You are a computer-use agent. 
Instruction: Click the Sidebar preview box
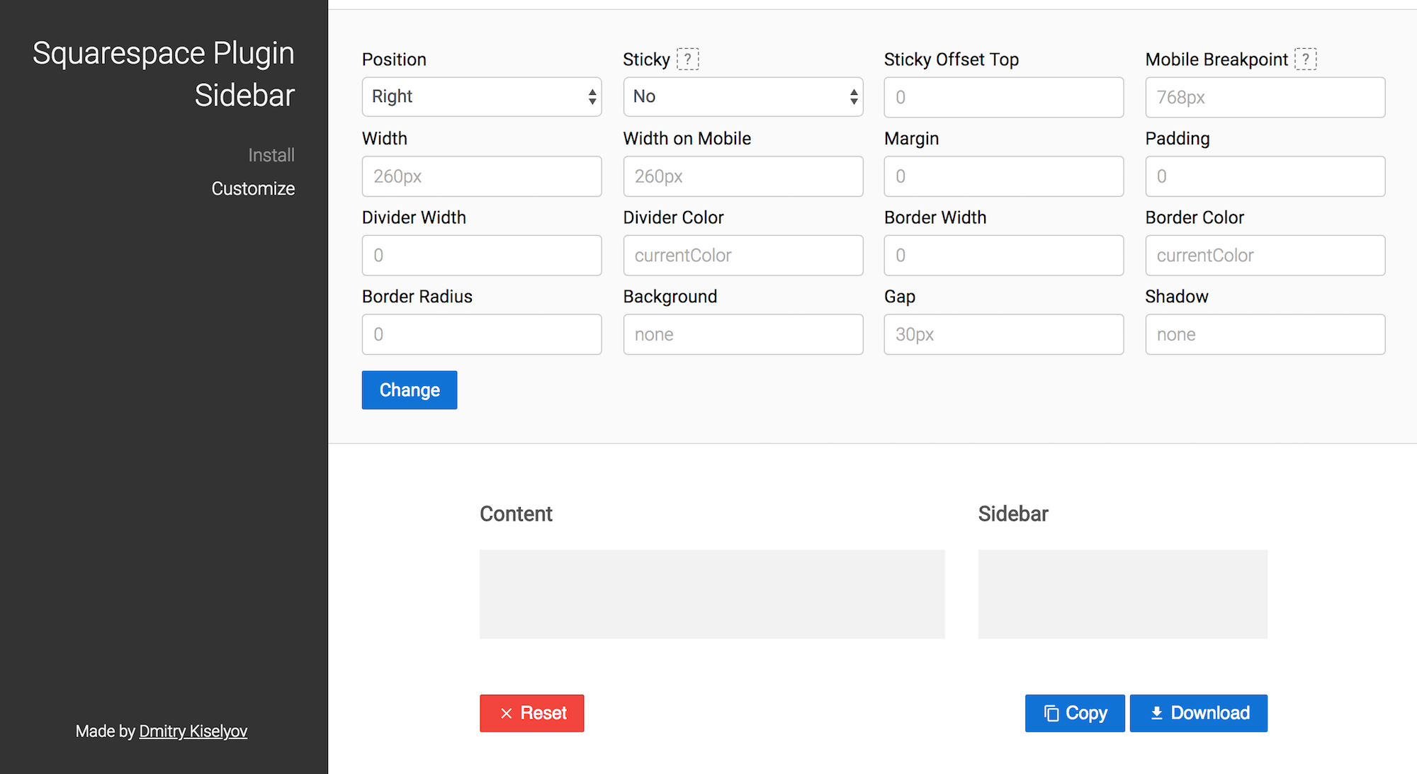click(x=1123, y=594)
